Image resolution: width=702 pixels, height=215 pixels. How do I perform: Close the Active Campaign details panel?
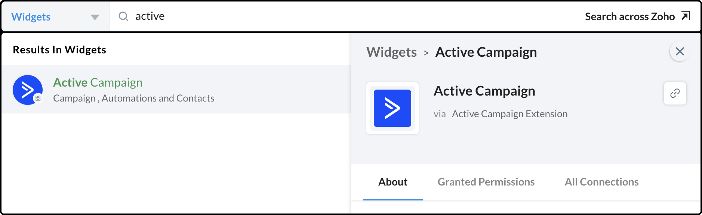680,52
